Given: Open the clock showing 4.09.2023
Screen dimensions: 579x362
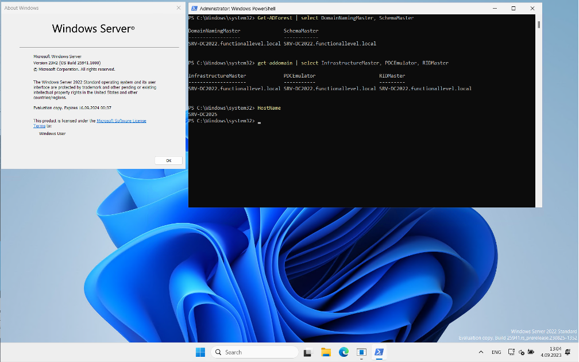Looking at the screenshot, I should coord(553,352).
